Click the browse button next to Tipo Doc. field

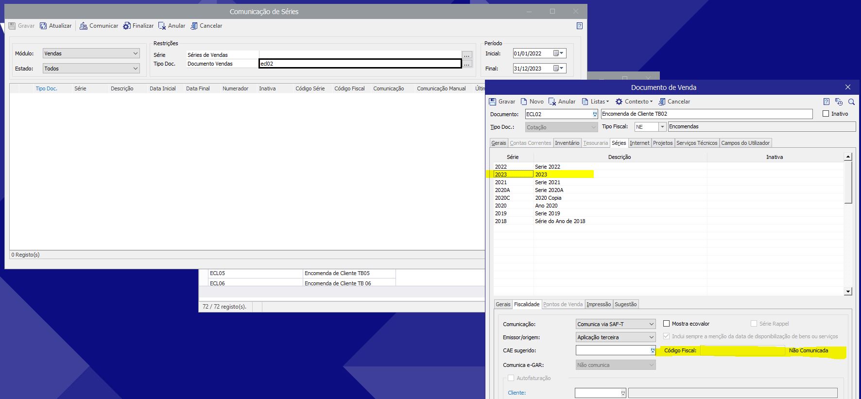click(467, 64)
